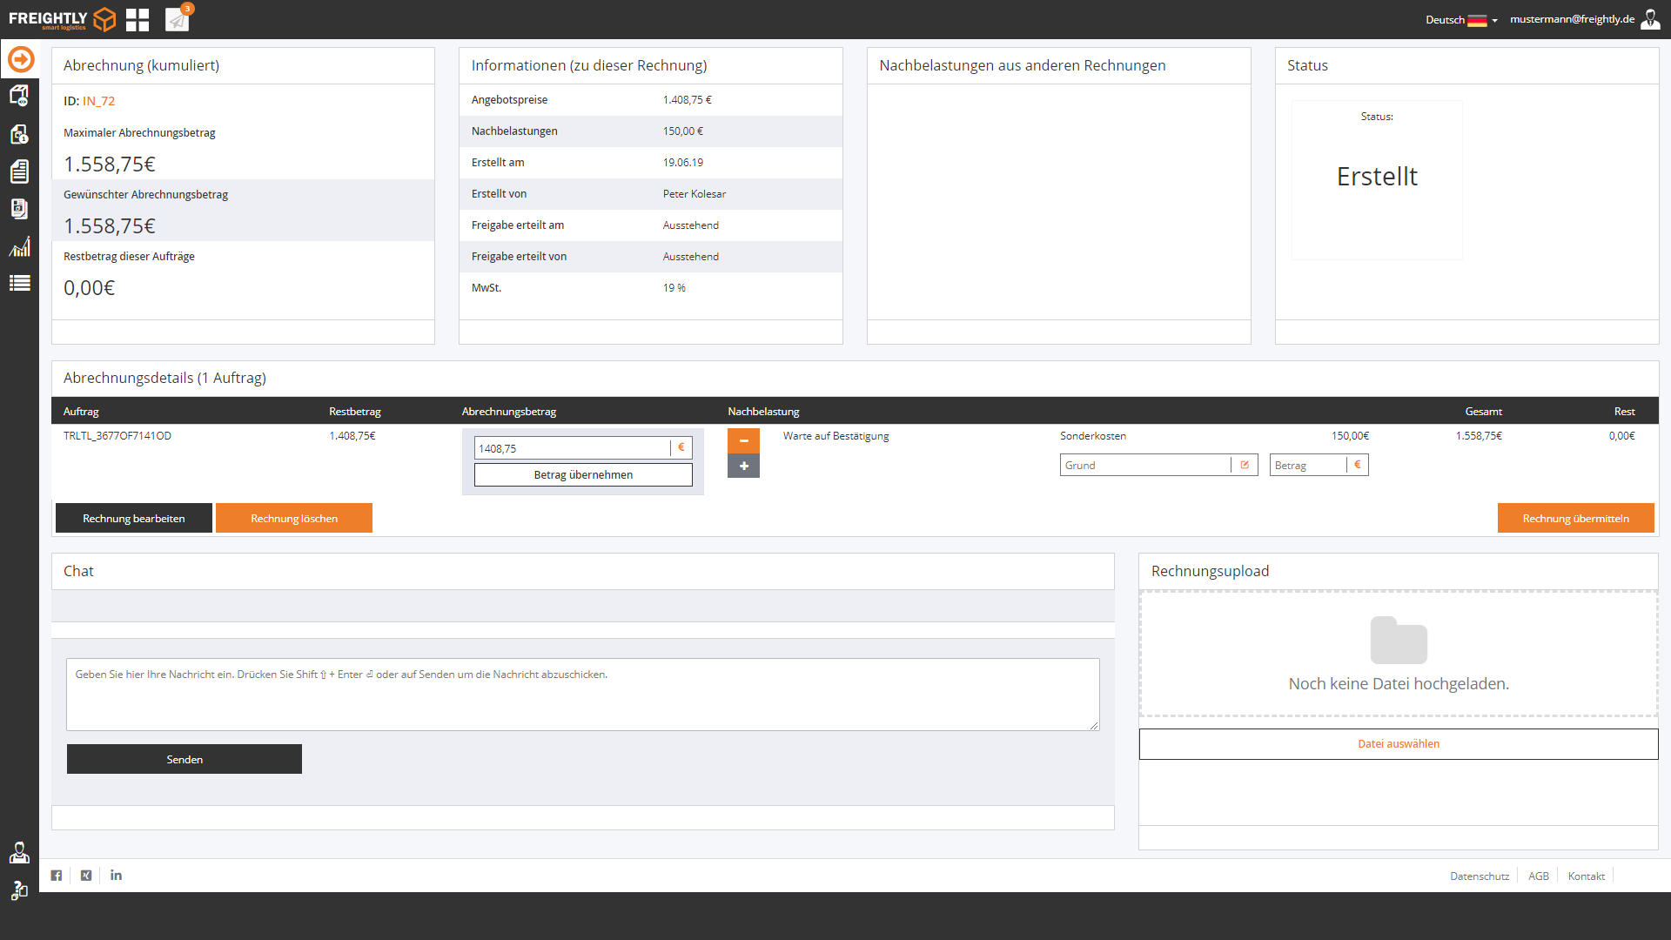Click the MwSt. value 19 %
1671x940 pixels.
pos(674,288)
